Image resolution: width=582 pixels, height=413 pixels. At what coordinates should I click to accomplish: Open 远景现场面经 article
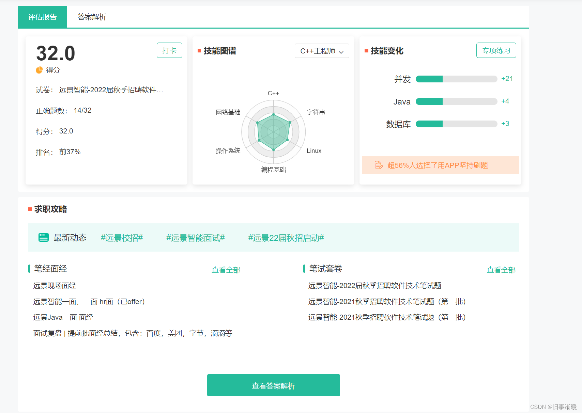(55, 286)
